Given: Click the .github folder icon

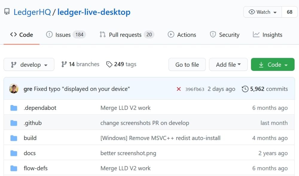Looking at the screenshot, I should pos(14,123).
